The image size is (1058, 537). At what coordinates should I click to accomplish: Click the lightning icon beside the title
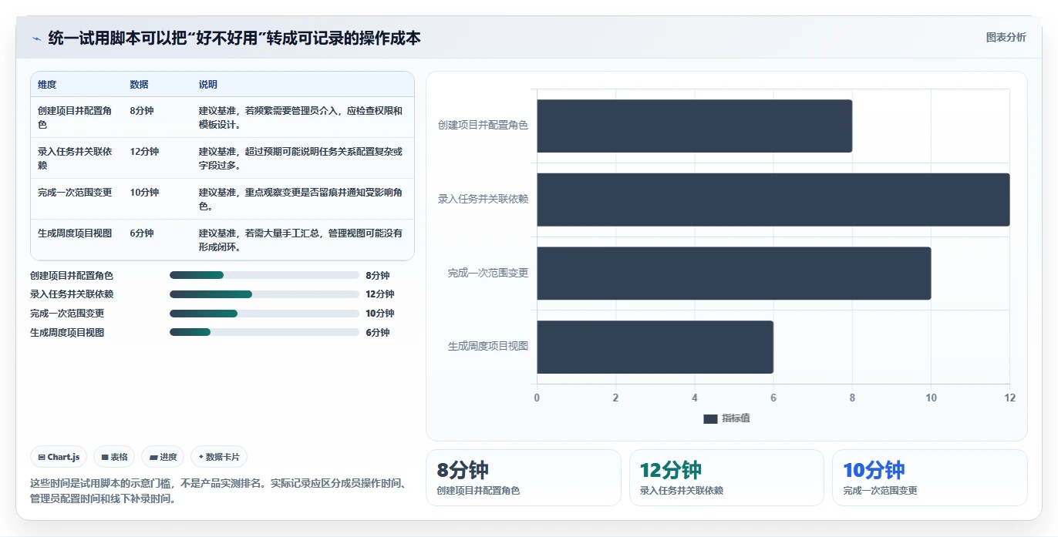point(36,39)
